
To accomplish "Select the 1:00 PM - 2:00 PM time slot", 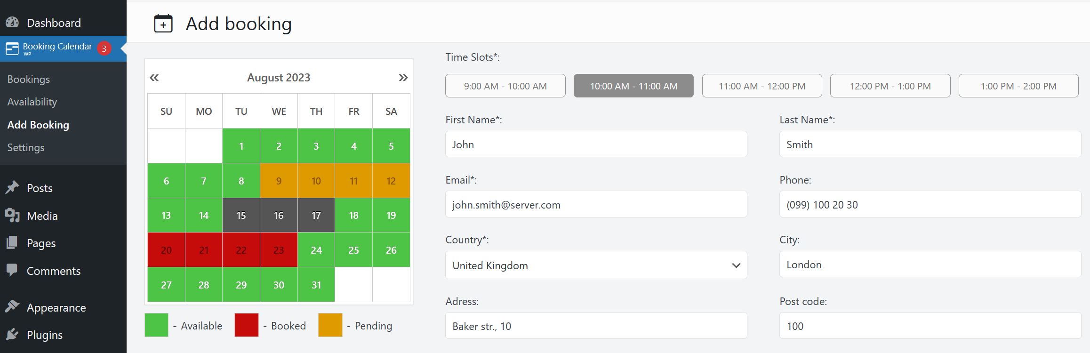I will coord(1018,86).
